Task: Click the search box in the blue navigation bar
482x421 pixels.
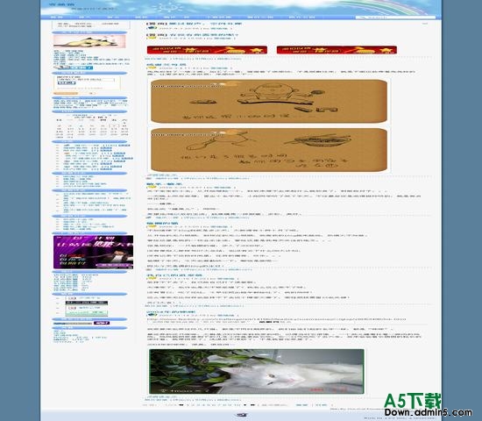Action: [395, 18]
